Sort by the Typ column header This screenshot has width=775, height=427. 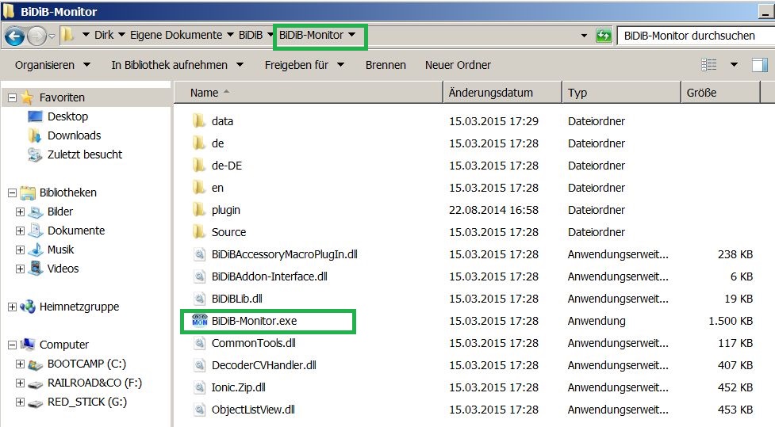[x=621, y=93]
